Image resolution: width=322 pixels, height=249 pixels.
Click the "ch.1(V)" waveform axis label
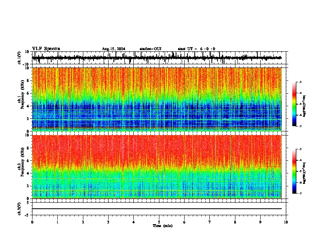point(20,58)
